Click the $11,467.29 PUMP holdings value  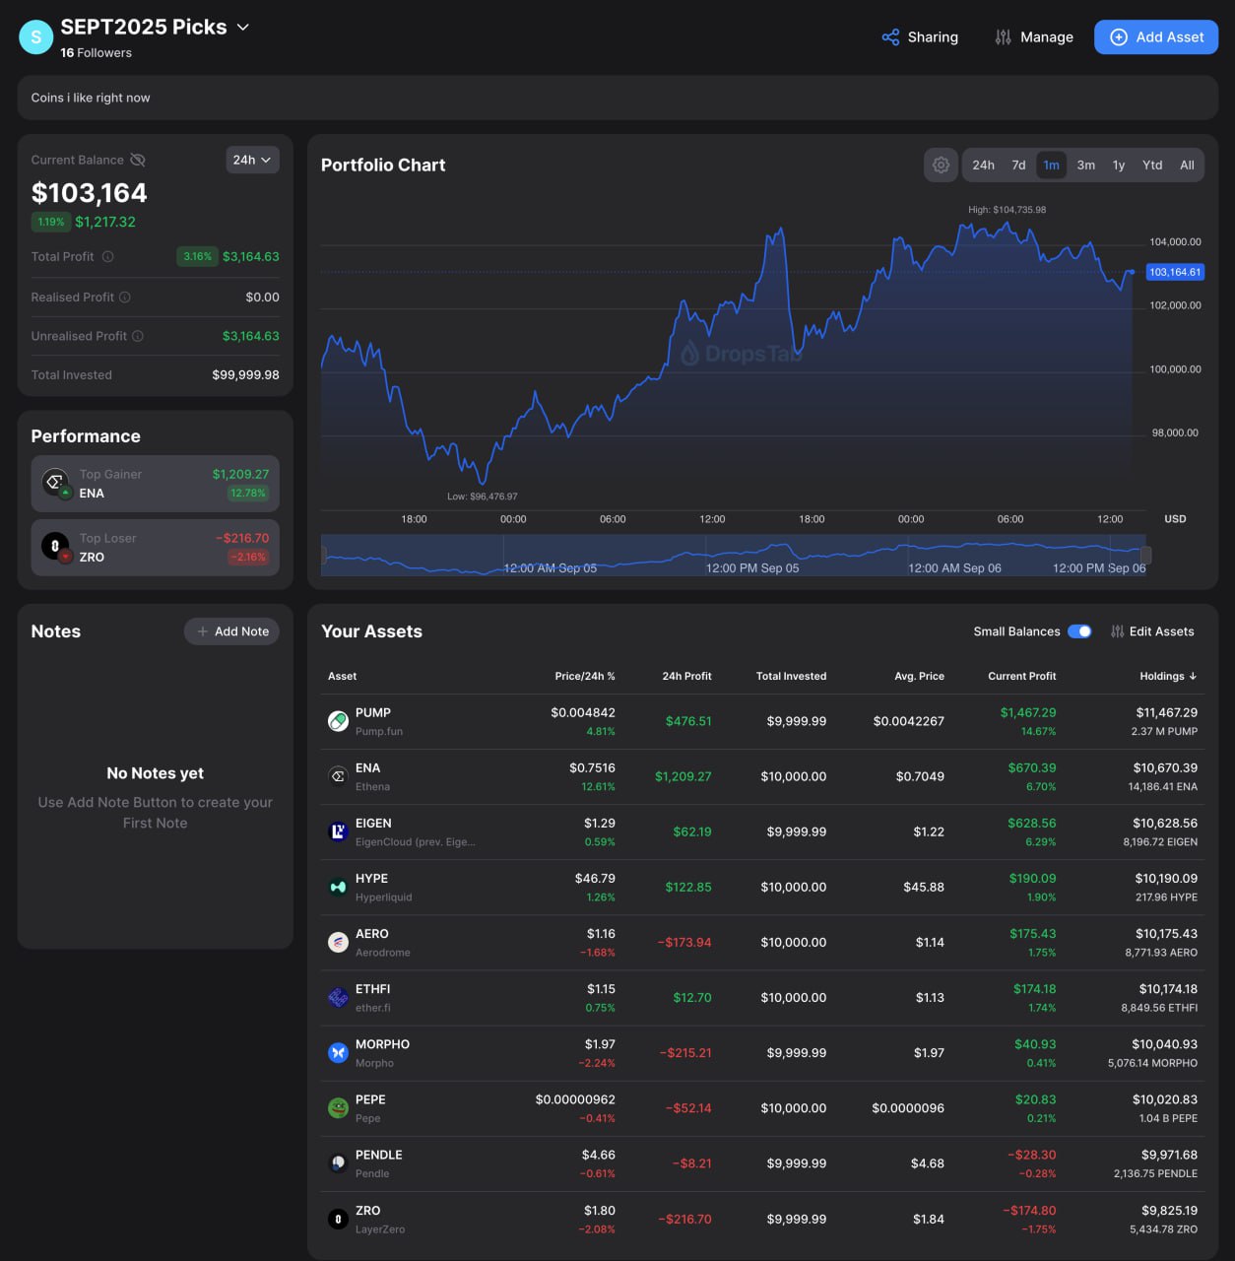pyautogui.click(x=1166, y=712)
